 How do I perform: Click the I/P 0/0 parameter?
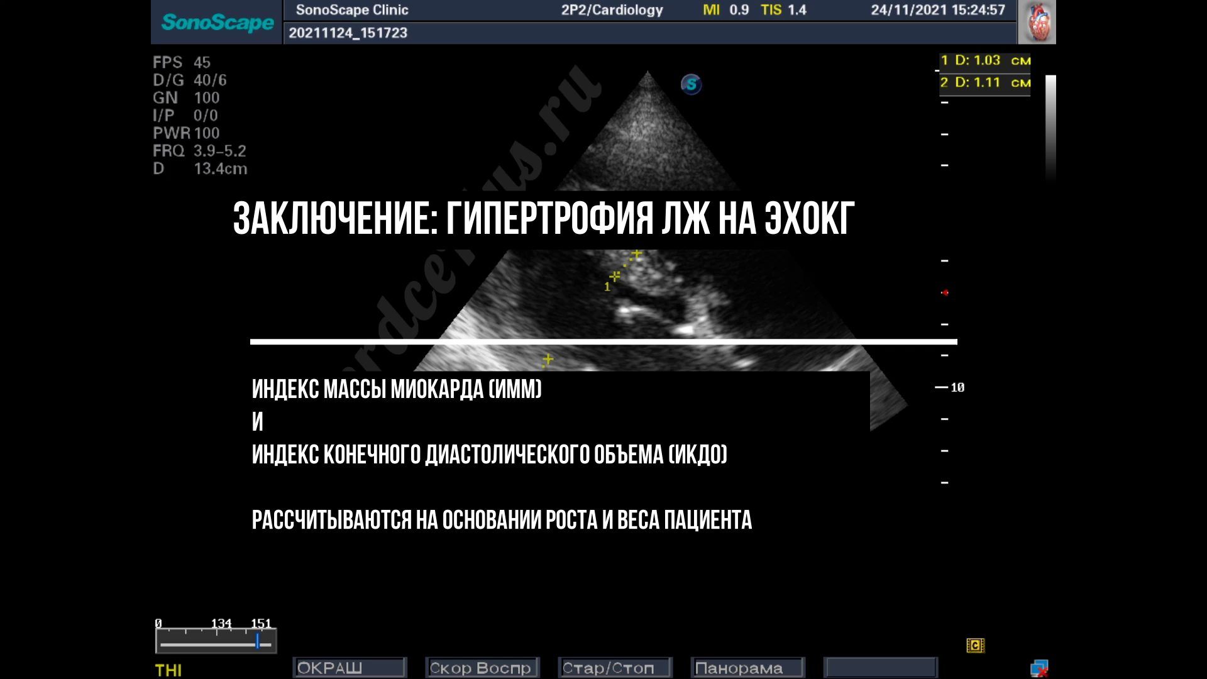(x=185, y=115)
